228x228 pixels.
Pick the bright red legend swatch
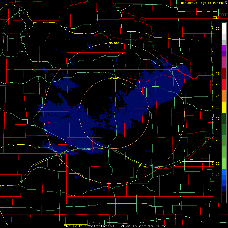(224, 85)
